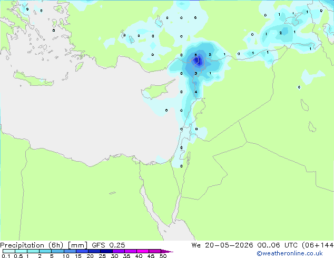Screen dimensions: 334x258
Task: Click the 30–35 mm purple legend box
Action: 119,251
